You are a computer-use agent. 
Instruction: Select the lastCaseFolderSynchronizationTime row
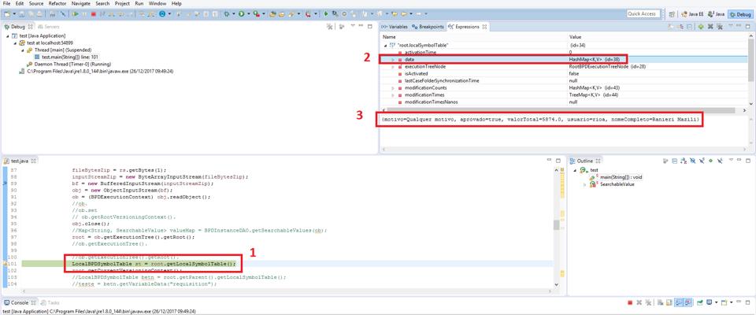pyautogui.click(x=564, y=80)
